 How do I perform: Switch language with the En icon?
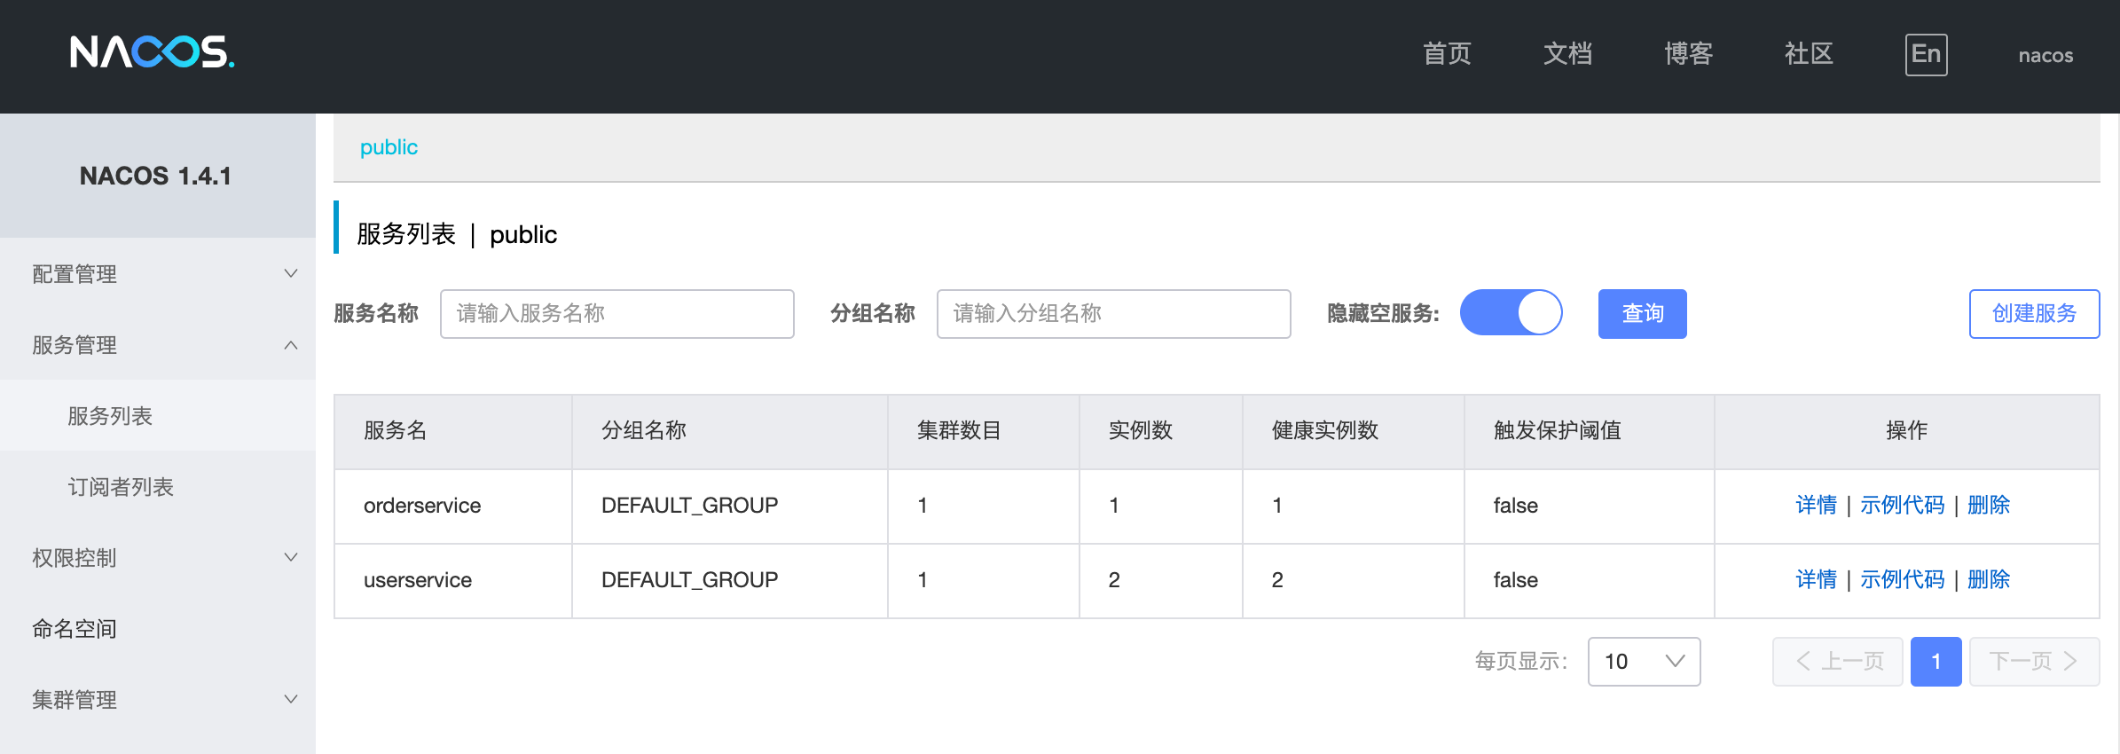point(1926,55)
